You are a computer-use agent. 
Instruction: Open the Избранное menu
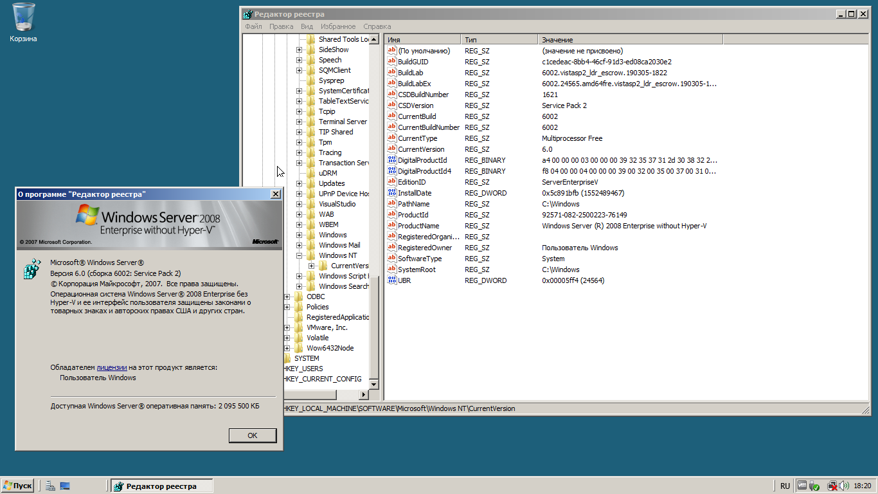pos(337,26)
